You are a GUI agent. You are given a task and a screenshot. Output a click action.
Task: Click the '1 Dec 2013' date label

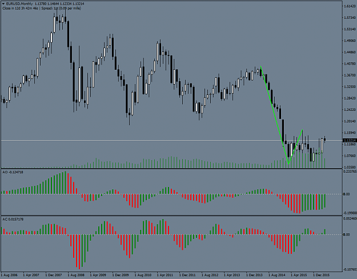254,275
